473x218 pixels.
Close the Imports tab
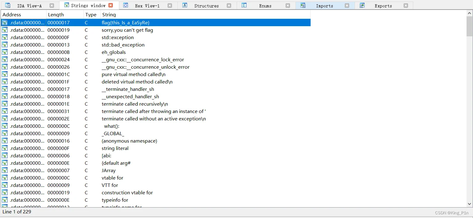347,6
